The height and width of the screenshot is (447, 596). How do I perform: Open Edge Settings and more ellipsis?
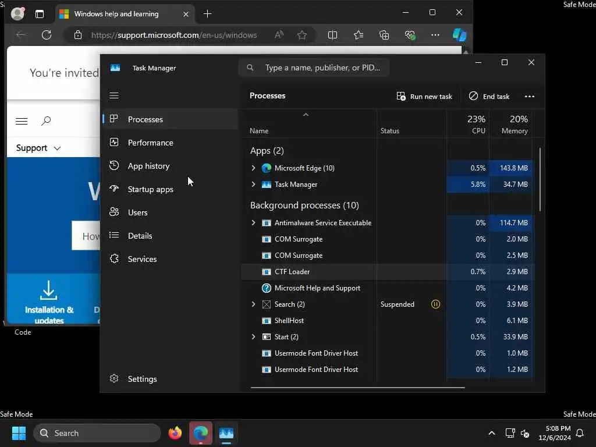(x=435, y=35)
